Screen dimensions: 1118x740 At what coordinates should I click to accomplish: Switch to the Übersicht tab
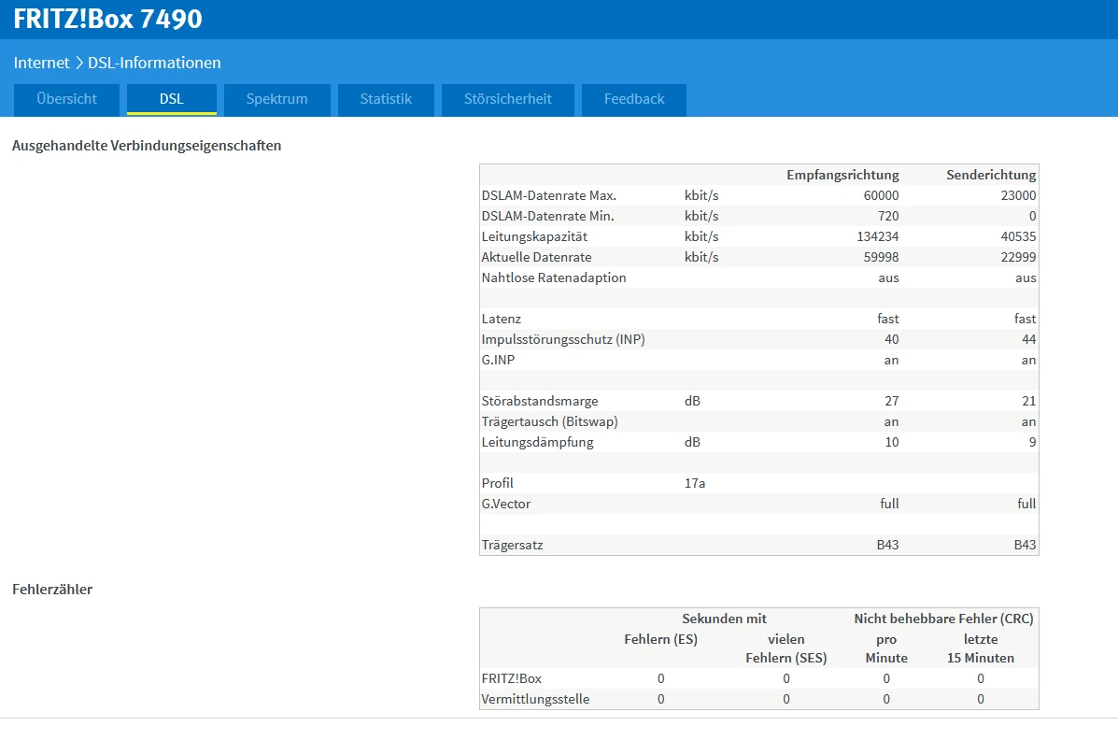(67, 99)
